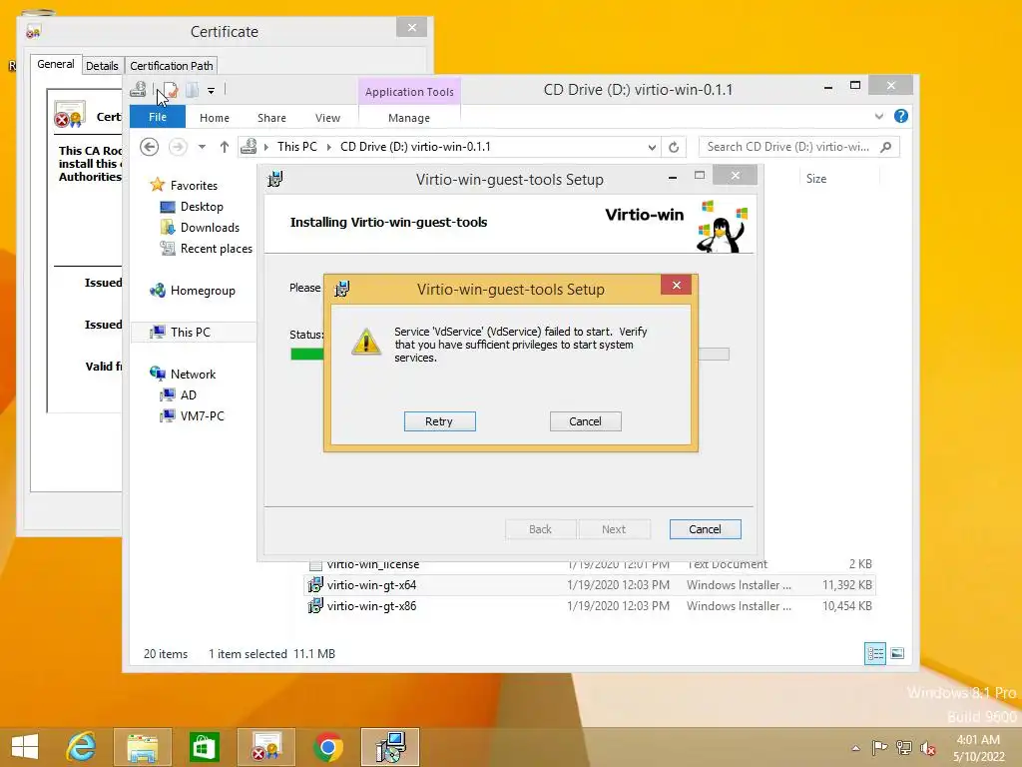Screen dimensions: 1022x767
Task: Select This PC in navigation pane
Action: (191, 332)
